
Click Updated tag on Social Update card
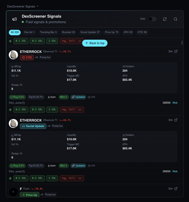(78, 166)
